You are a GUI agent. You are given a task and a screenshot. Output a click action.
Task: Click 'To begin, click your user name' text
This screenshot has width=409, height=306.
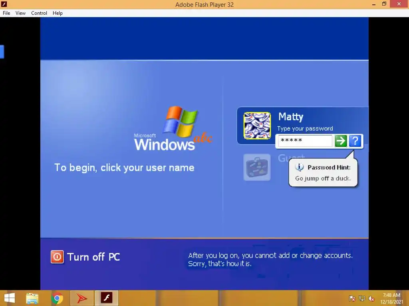[x=124, y=168]
